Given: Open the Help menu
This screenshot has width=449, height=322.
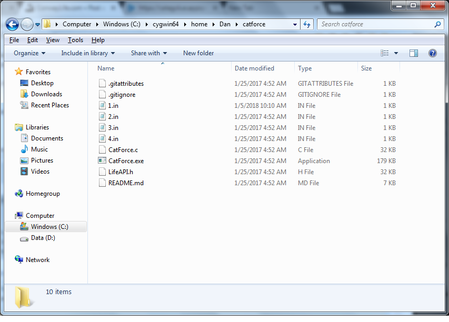Looking at the screenshot, I should [x=98, y=40].
